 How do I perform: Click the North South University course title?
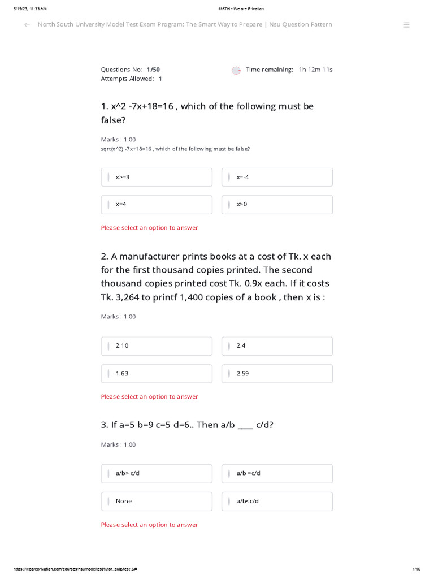185,25
